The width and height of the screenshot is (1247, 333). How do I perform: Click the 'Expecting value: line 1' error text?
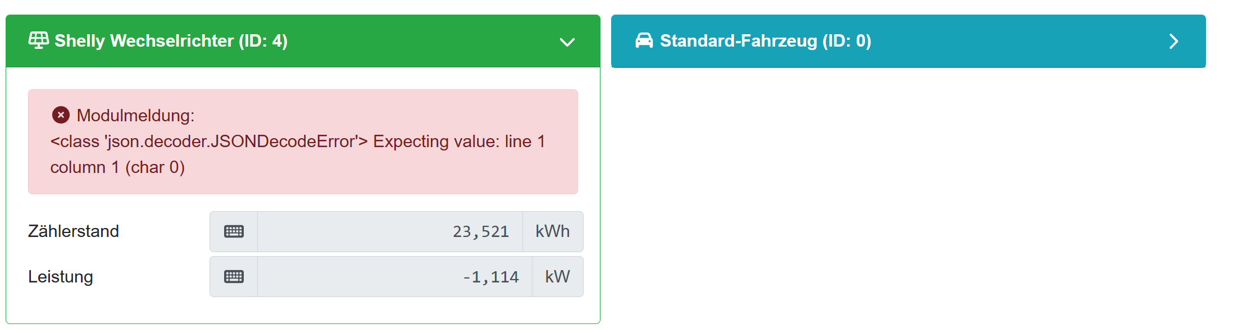point(459,142)
